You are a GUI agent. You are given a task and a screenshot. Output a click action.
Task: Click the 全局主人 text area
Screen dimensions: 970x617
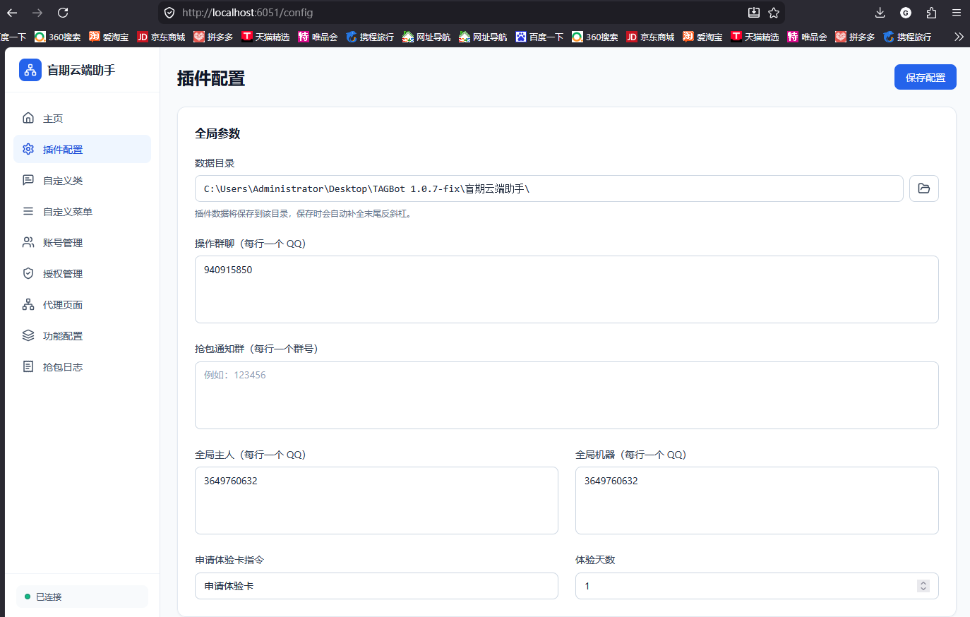(x=376, y=501)
